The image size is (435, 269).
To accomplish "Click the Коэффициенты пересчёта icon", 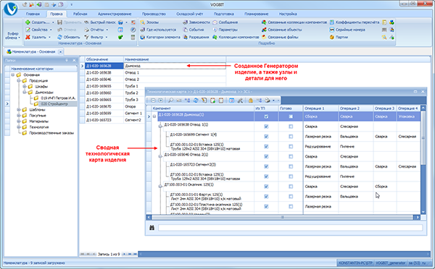I will 332,22.
